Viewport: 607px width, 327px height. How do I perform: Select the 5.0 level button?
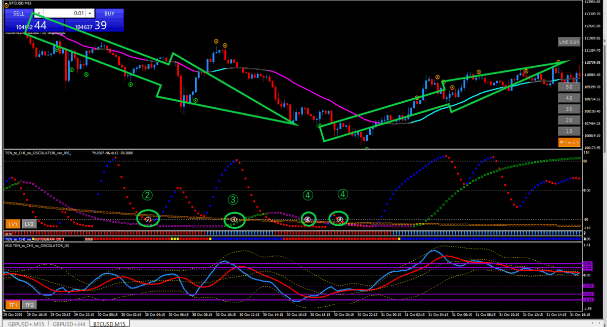[569, 87]
